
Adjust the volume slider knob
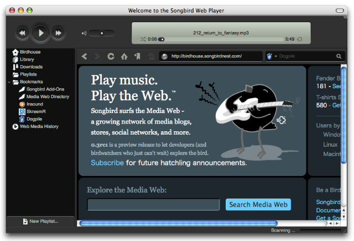pyautogui.click(x=102, y=33)
